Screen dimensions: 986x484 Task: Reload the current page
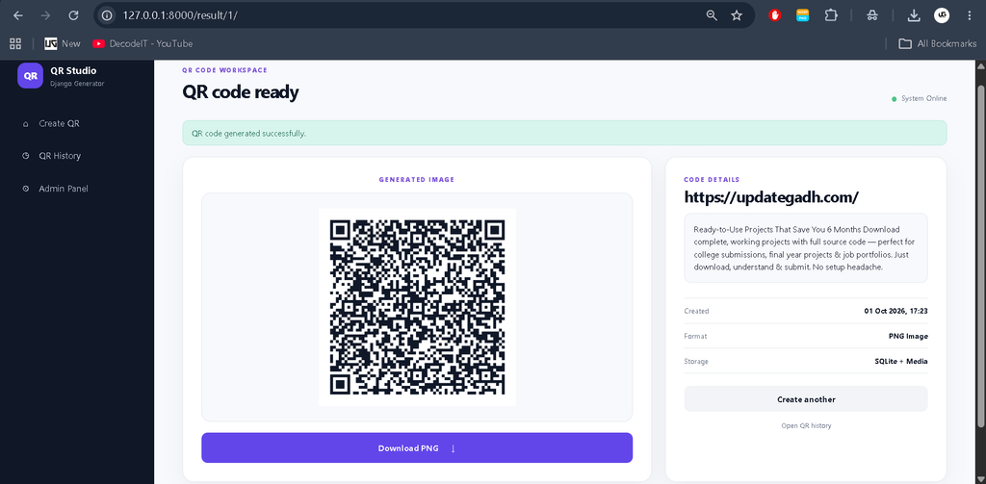(x=73, y=15)
